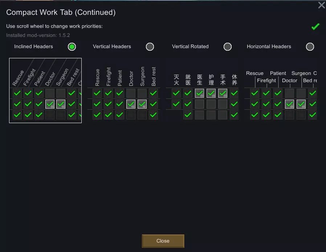The image size is (326, 252).
Task: Click the 就医 header in Vertical Rotated preview
Action: point(188,80)
